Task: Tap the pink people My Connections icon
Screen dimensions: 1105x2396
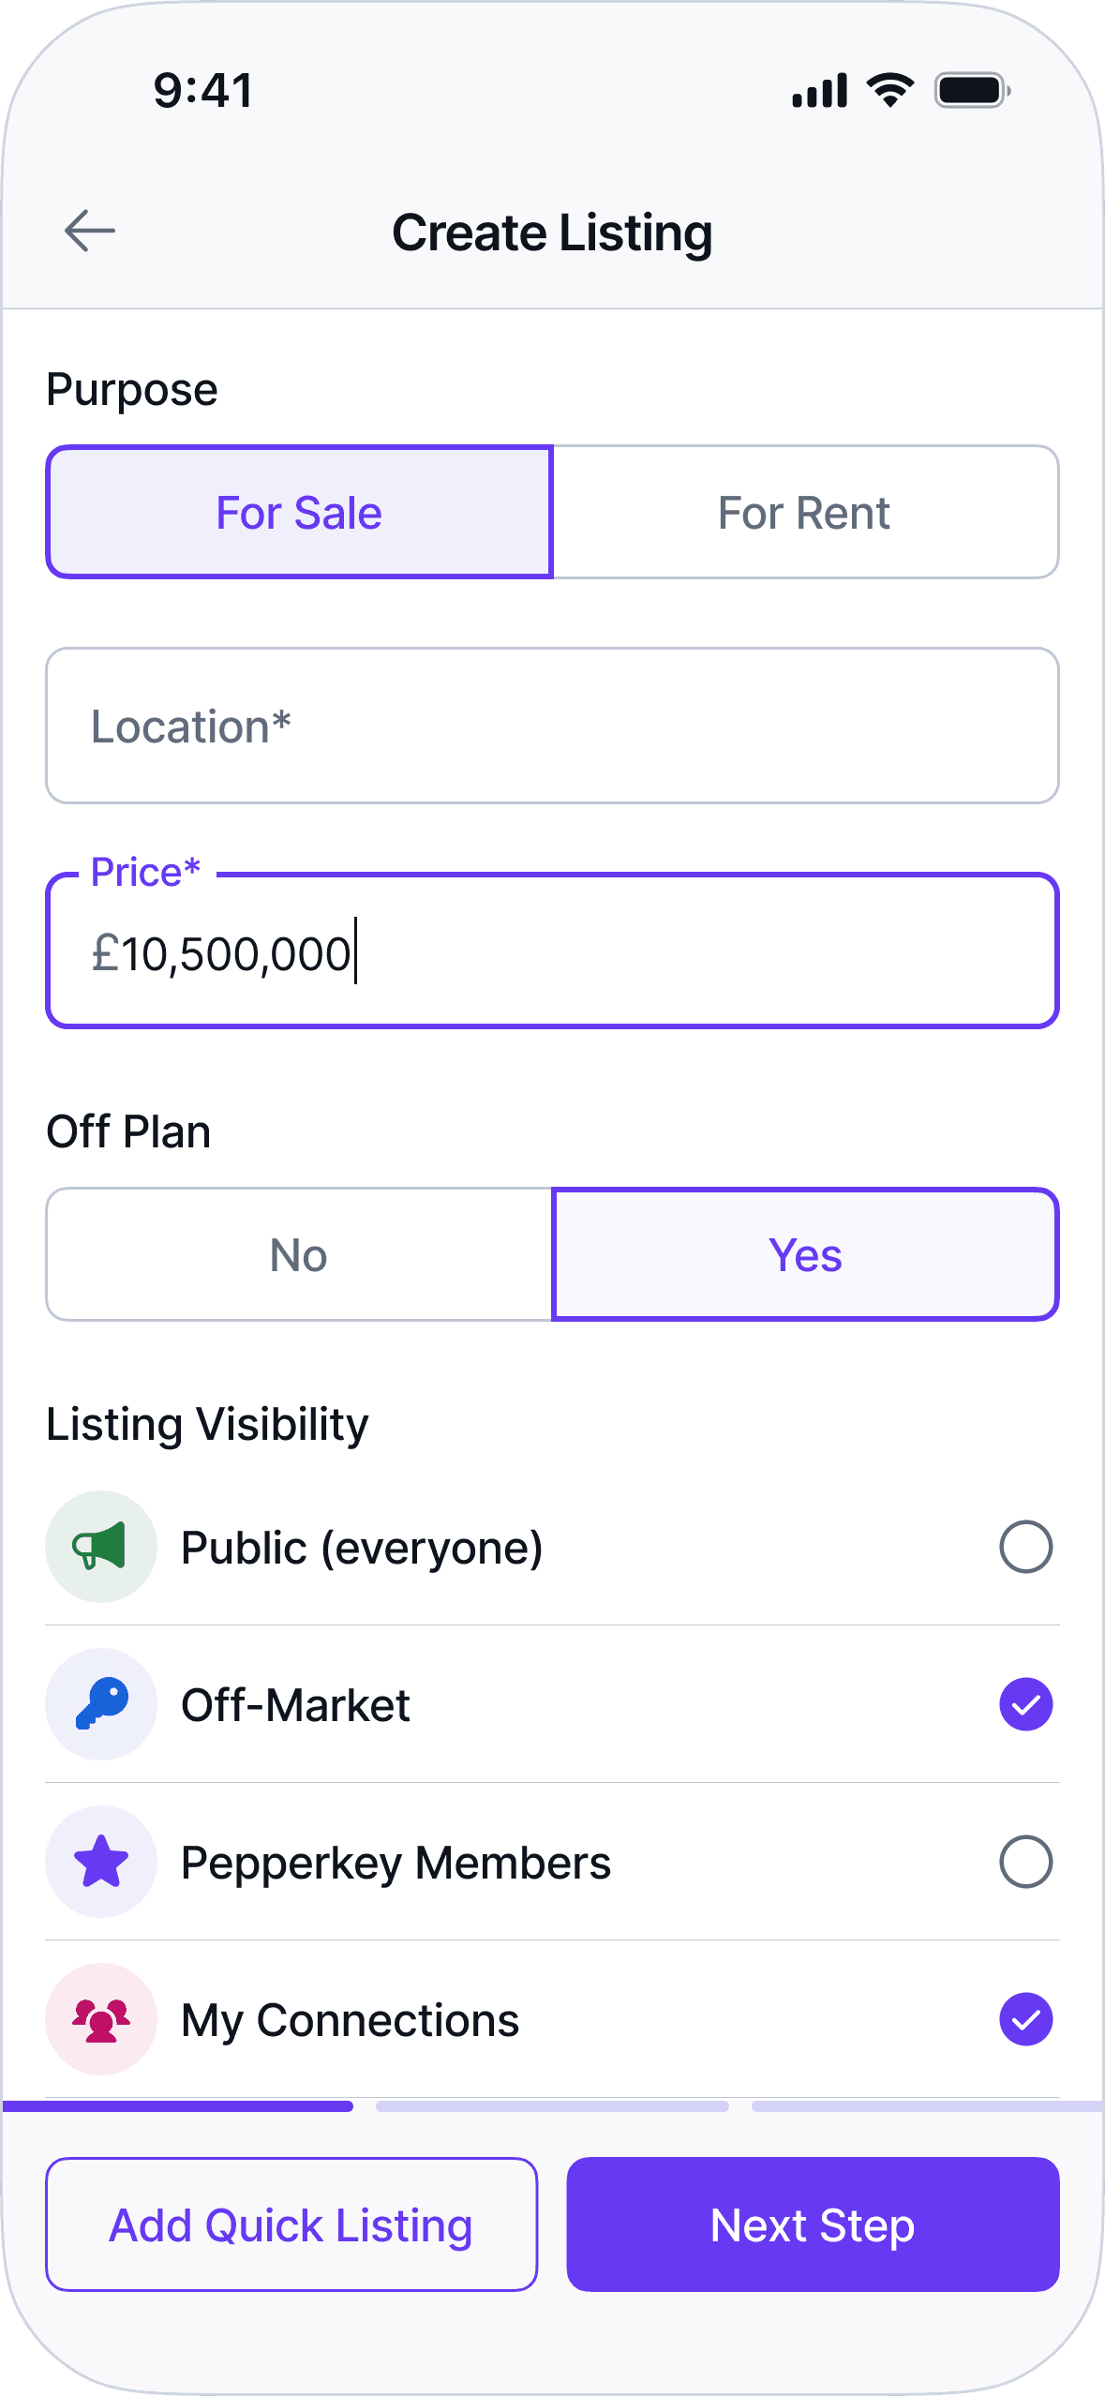Action: [x=101, y=2019]
